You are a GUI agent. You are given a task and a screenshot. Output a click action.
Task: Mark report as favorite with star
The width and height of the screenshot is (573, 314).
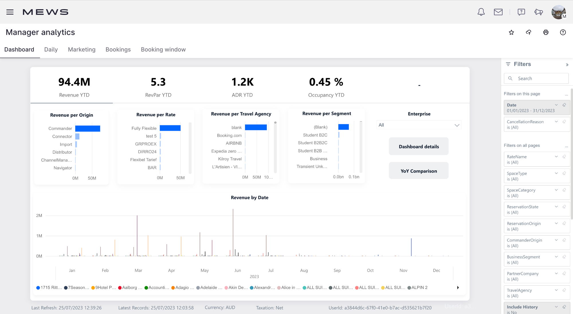pos(511,32)
